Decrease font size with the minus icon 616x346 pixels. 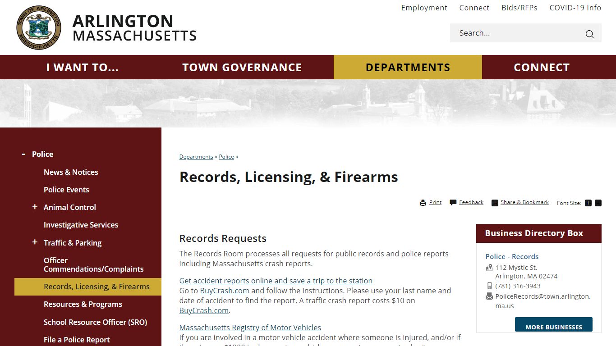(598, 203)
